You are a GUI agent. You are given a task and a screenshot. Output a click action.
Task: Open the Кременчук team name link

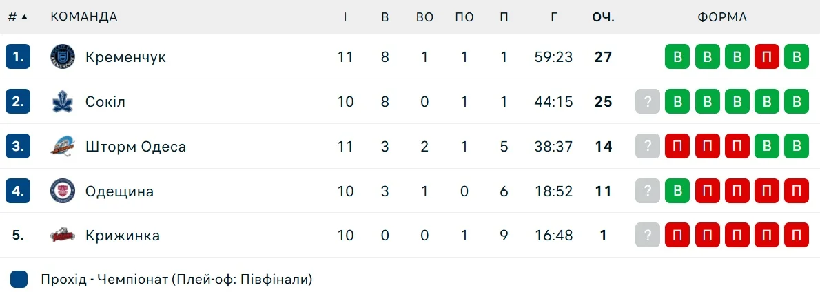coord(125,57)
